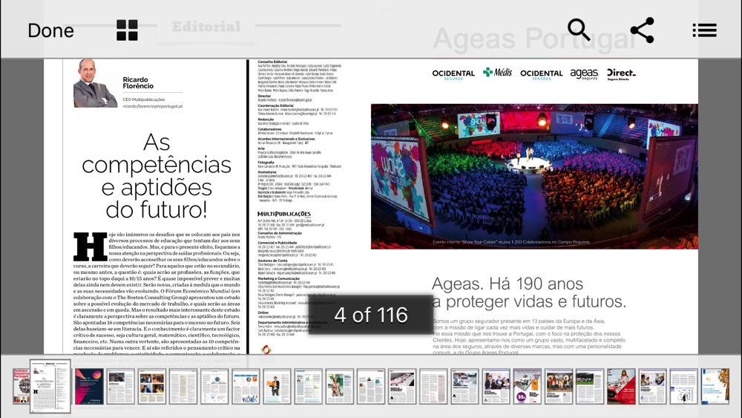Open the search magnifier icon

(579, 30)
